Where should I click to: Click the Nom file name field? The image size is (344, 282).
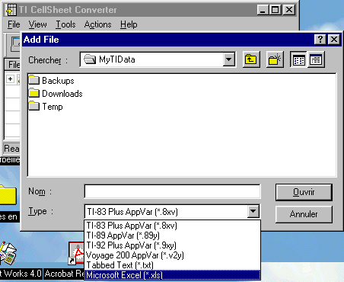(x=172, y=191)
